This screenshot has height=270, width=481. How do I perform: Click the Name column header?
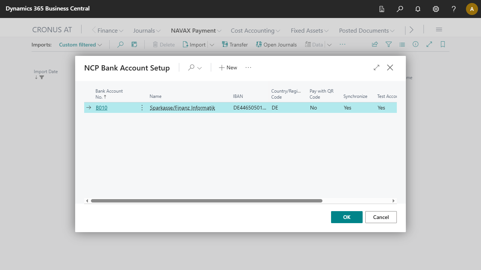156,96
